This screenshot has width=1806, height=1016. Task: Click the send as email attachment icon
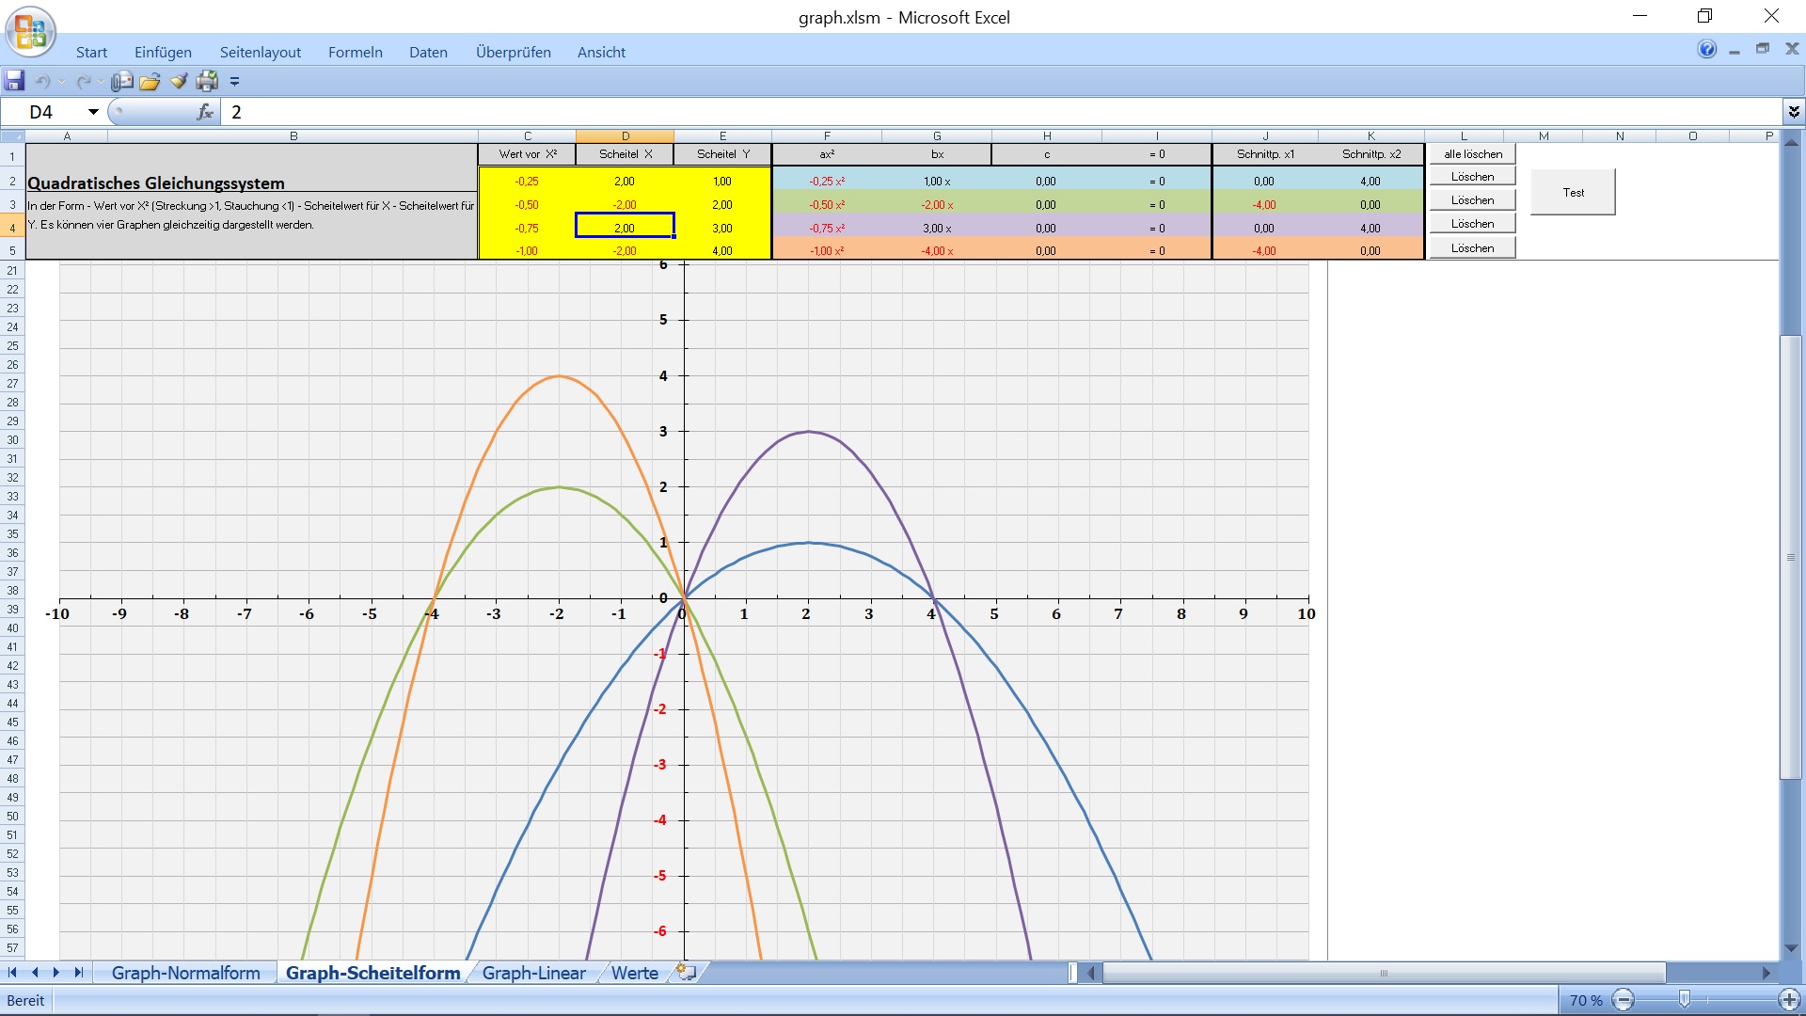[122, 81]
